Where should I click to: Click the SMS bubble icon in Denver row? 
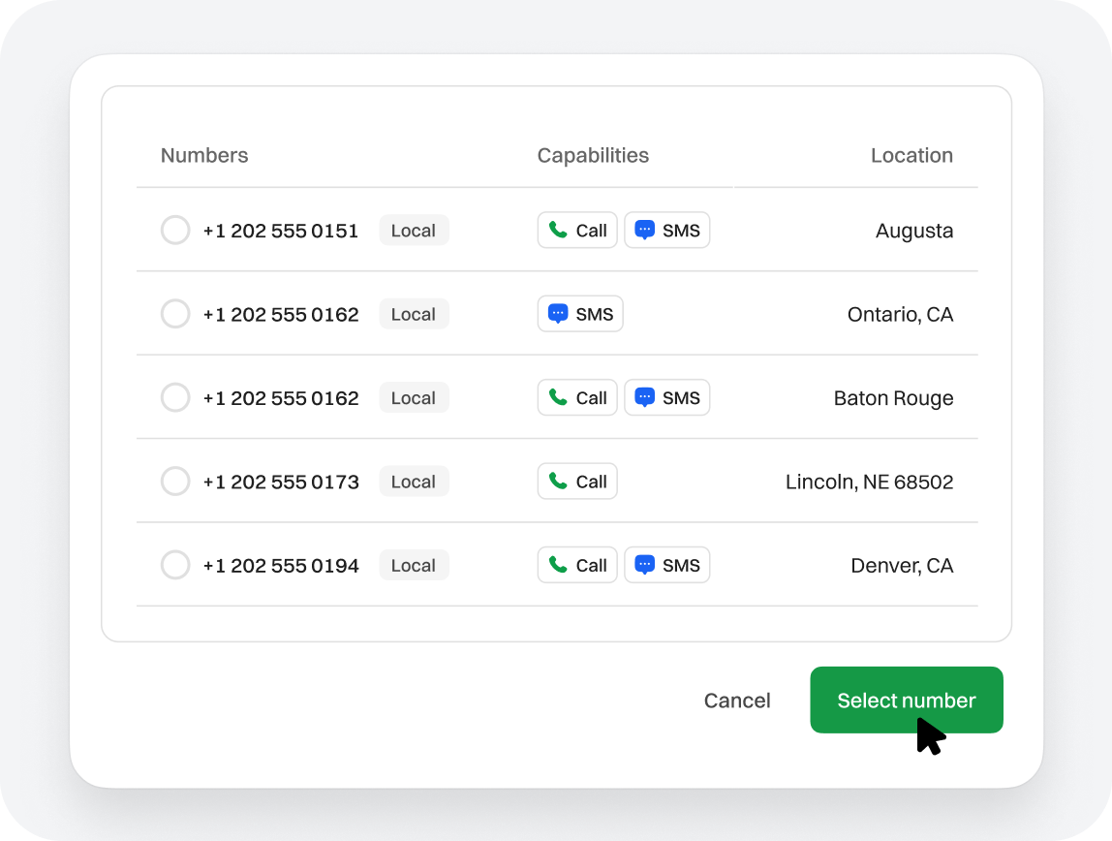[x=644, y=566]
